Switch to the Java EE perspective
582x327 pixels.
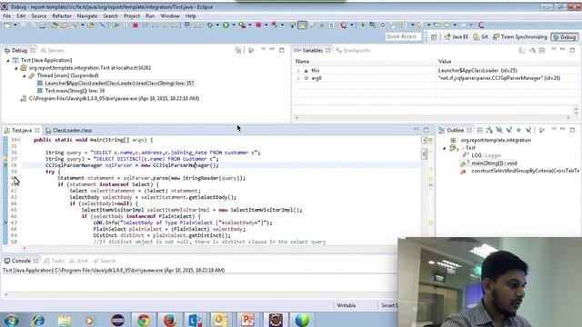click(457, 36)
